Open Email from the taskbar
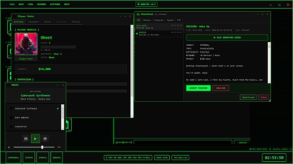 [x=43, y=157]
